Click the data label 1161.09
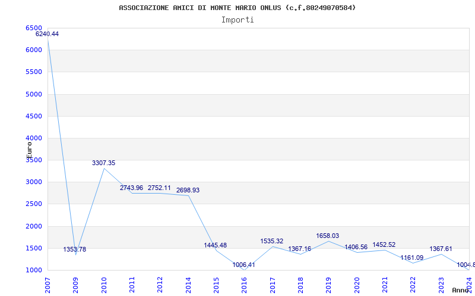Image resolution: width=475 pixels, height=296 pixels. [x=411, y=258]
